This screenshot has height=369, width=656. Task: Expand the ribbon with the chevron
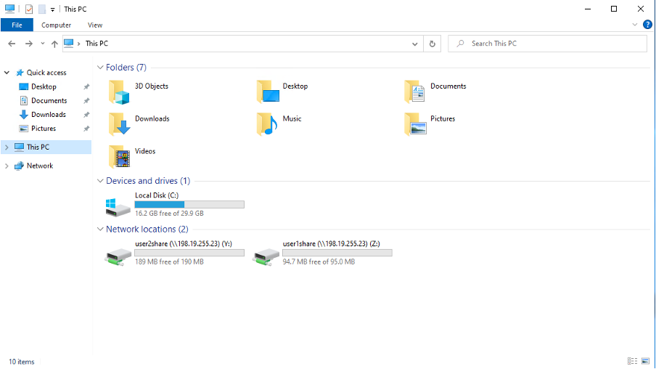click(x=635, y=25)
